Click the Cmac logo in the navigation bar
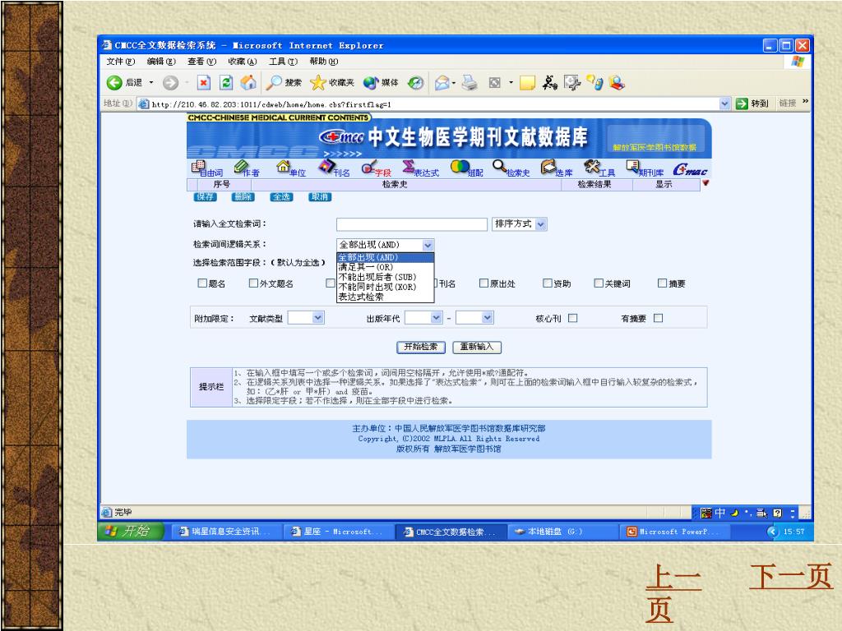842x631 pixels. pos(690,169)
